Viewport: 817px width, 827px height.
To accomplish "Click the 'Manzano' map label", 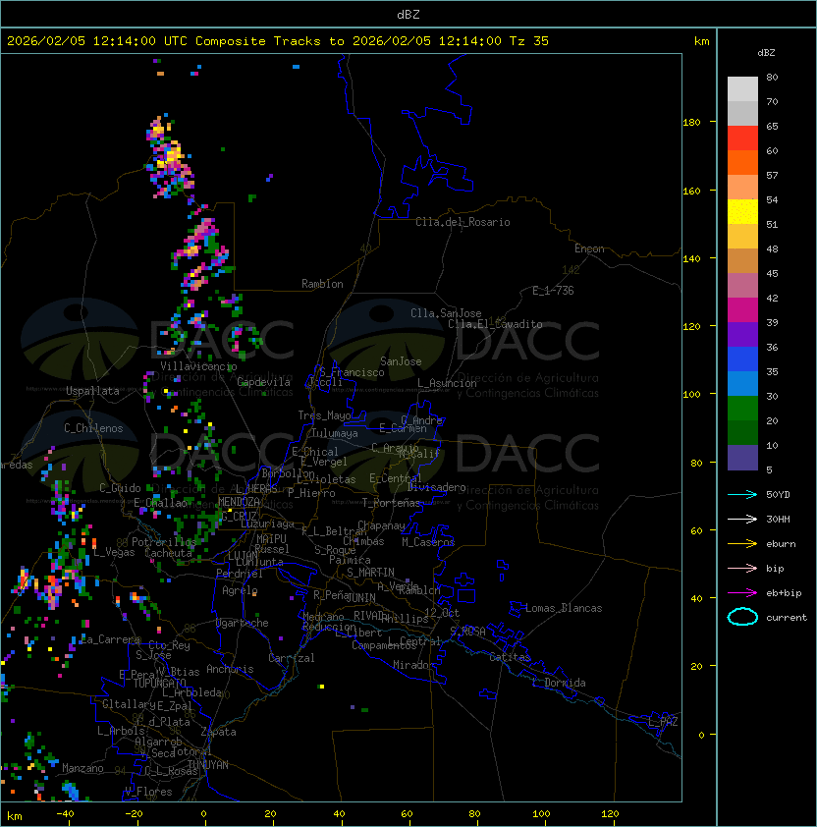I will (82, 768).
